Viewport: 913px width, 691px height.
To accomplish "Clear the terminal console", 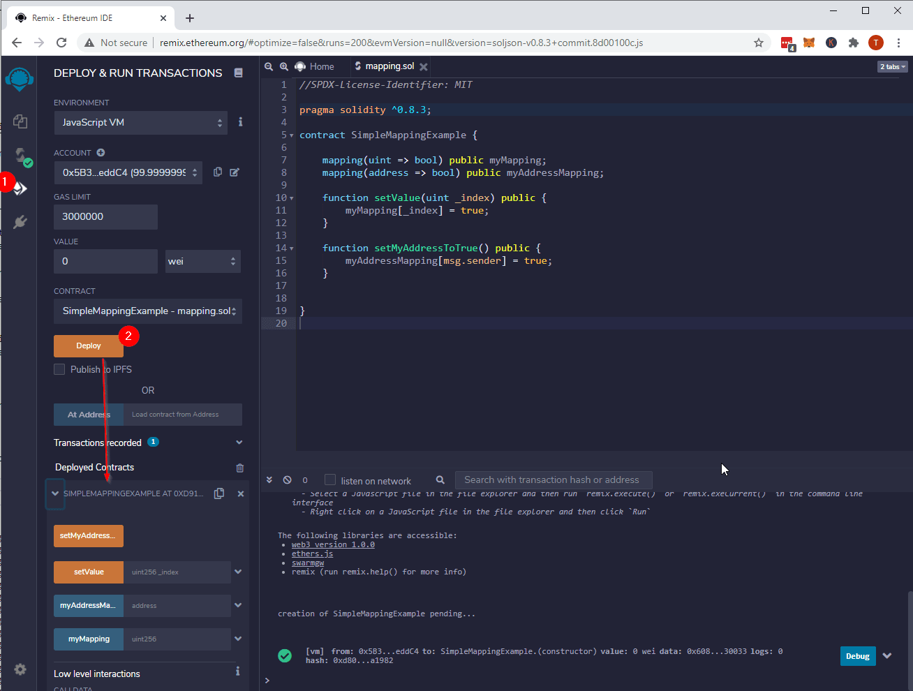I will [288, 480].
